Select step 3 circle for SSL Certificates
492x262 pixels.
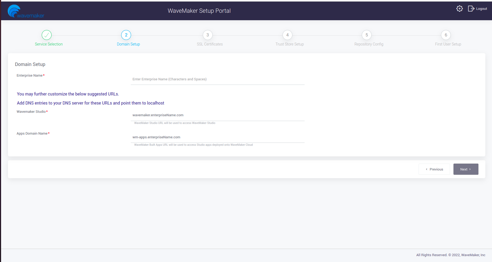[208, 35]
